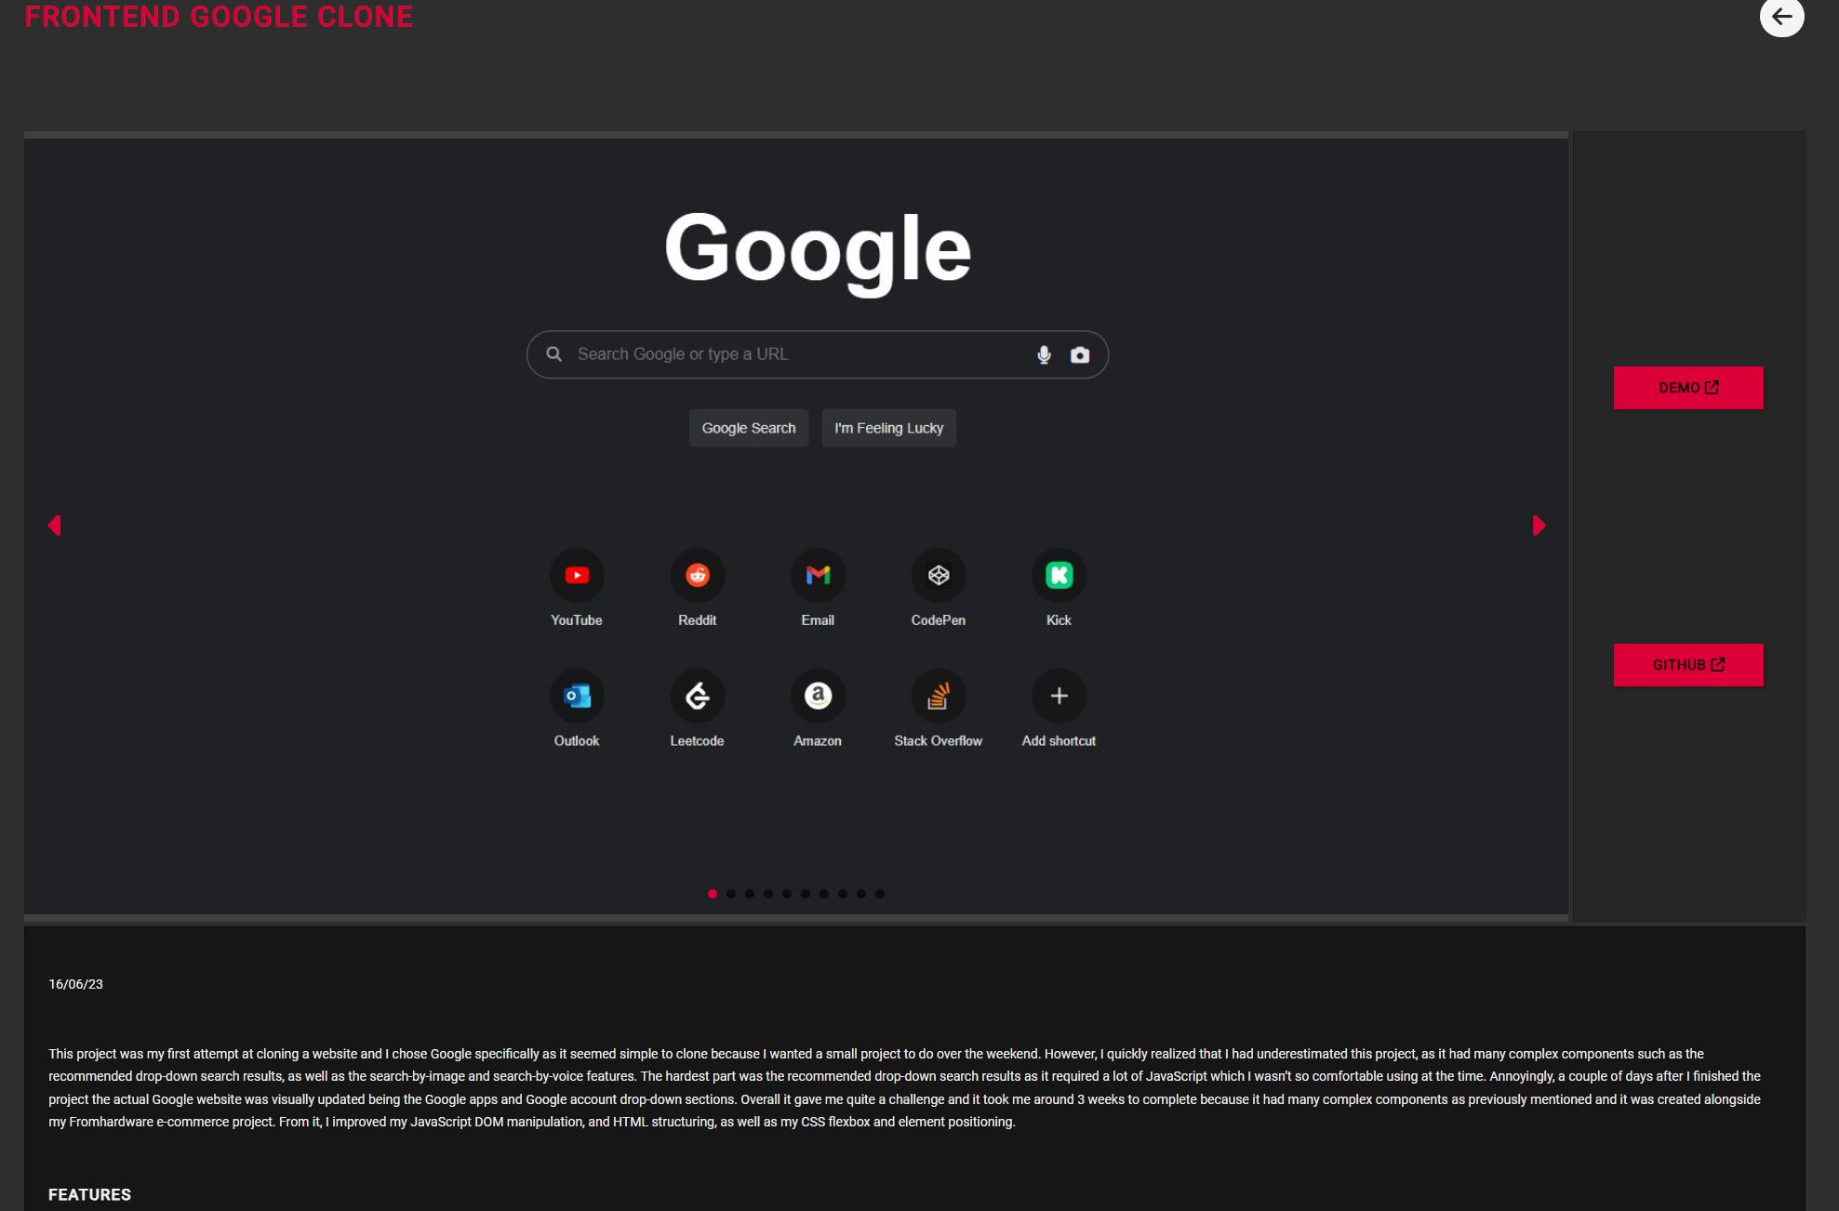Open the GITHUB external link button
1839x1211 pixels.
(x=1688, y=665)
